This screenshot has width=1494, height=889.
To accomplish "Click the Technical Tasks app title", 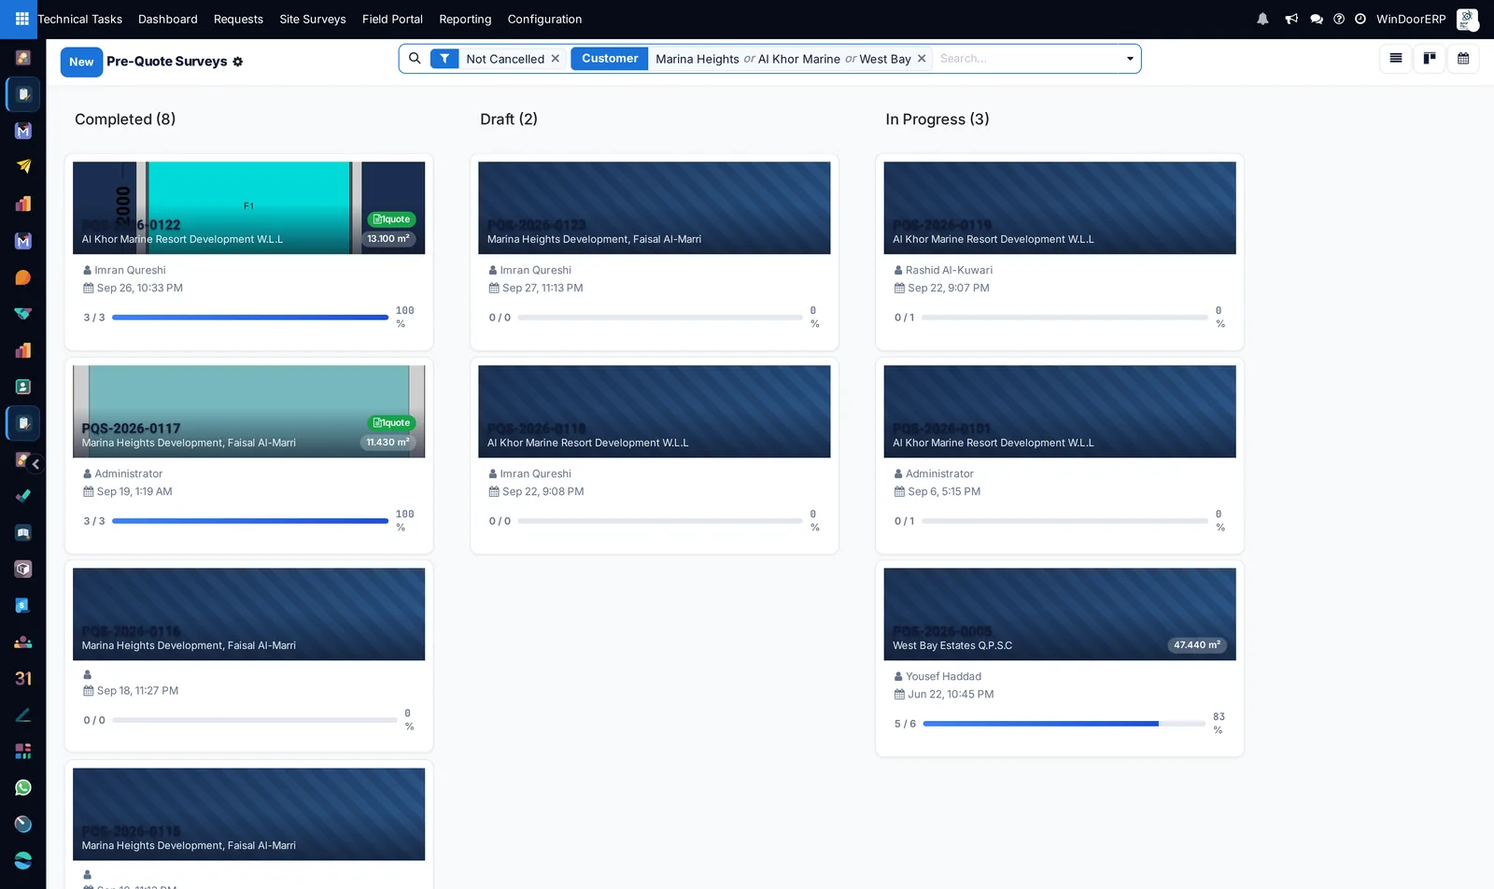I will tap(79, 19).
